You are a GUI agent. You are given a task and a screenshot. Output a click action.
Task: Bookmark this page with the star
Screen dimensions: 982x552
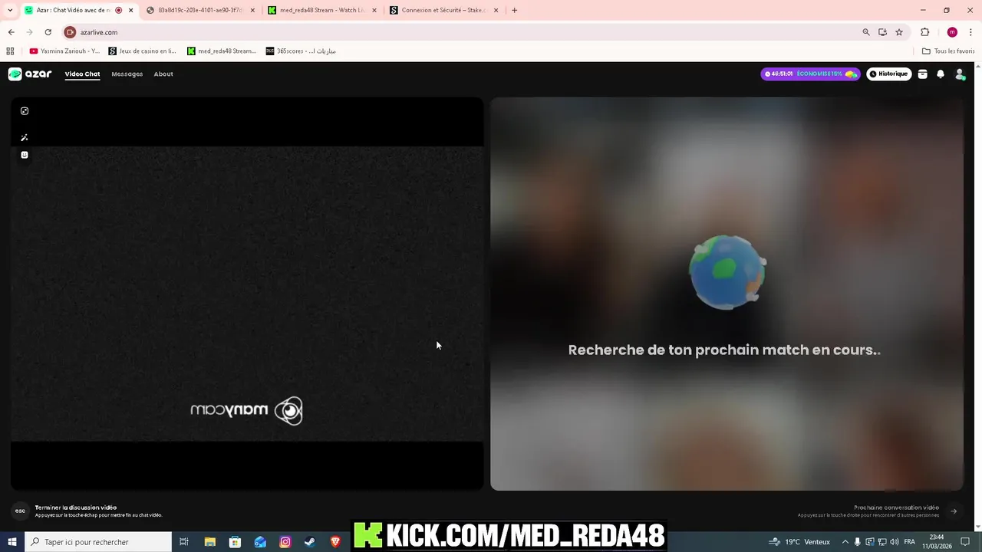coord(899,32)
